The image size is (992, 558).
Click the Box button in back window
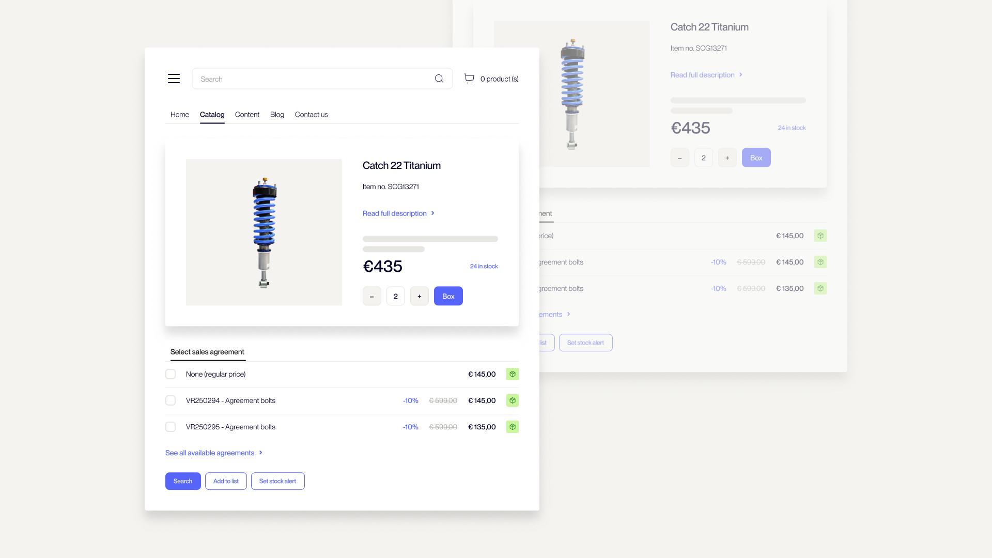tap(756, 158)
